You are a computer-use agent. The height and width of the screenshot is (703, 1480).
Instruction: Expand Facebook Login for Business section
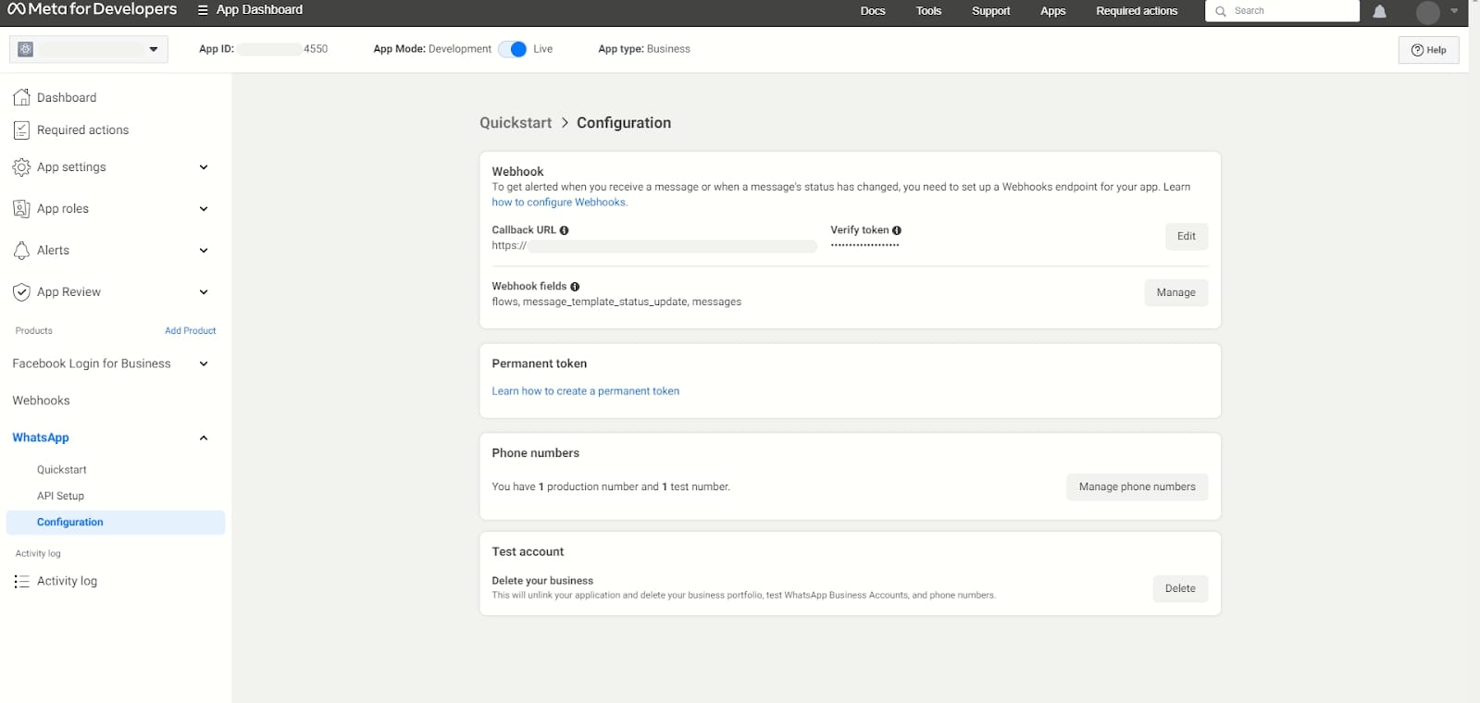coord(204,364)
